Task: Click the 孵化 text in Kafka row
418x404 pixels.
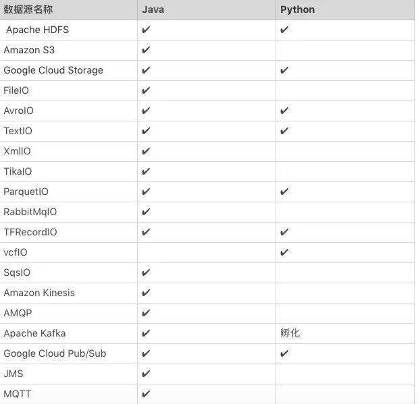Action: point(290,333)
